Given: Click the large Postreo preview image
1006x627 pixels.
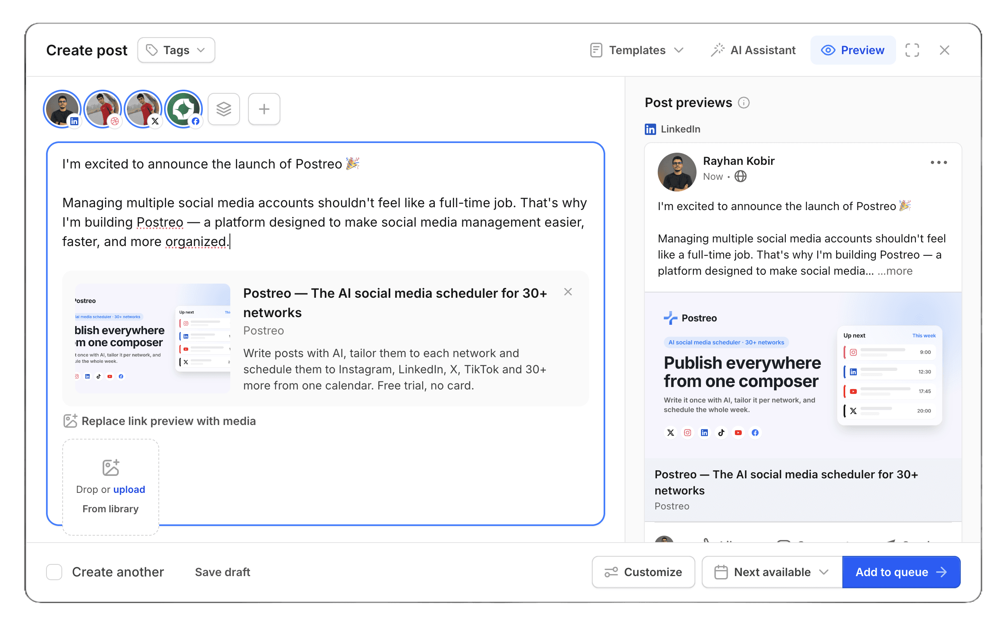Looking at the screenshot, I should tap(803, 375).
